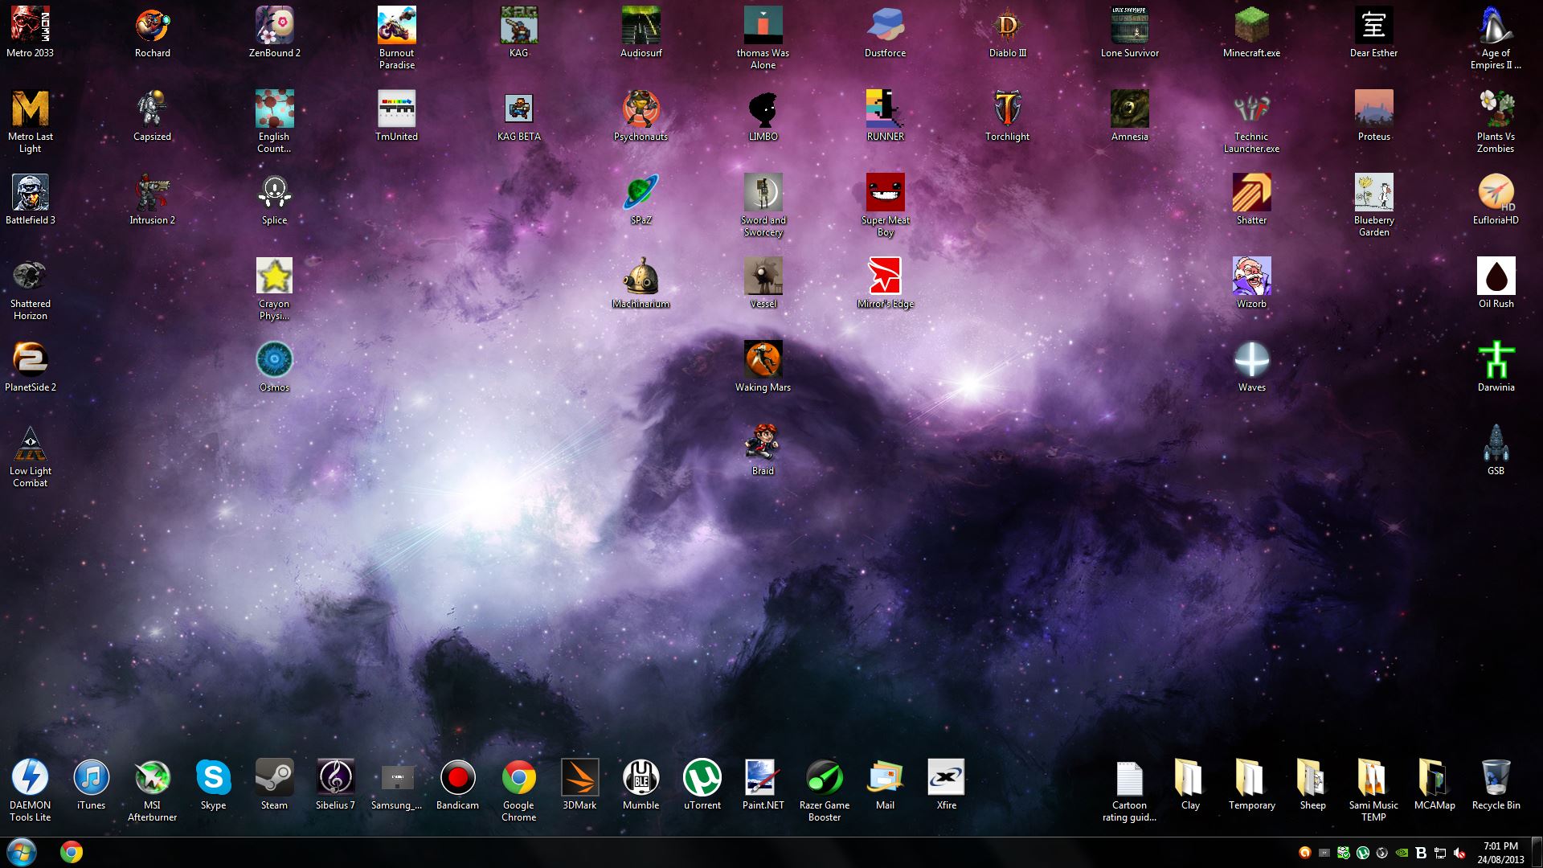
Task: Launch uTorrent from the desktop
Action: pyautogui.click(x=702, y=786)
